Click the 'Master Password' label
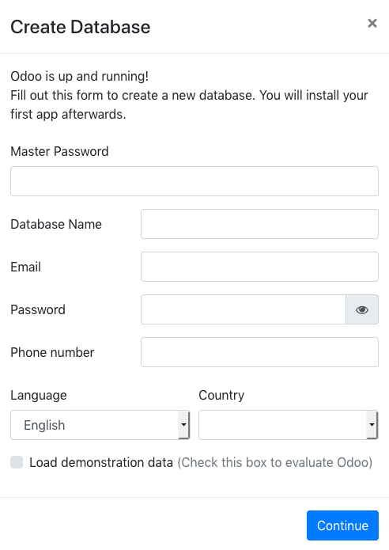This screenshot has width=389, height=550. [x=59, y=151]
